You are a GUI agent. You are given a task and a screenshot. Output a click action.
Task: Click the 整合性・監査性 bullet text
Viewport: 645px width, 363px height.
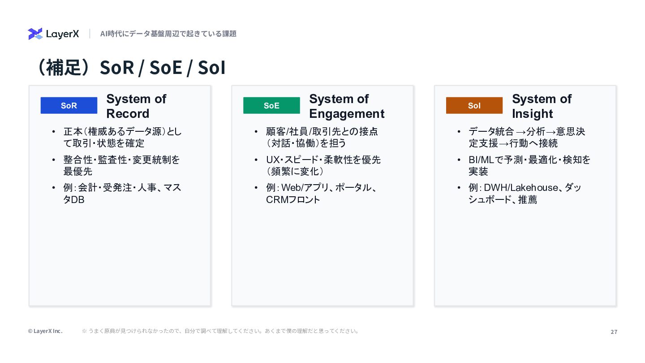(121, 165)
